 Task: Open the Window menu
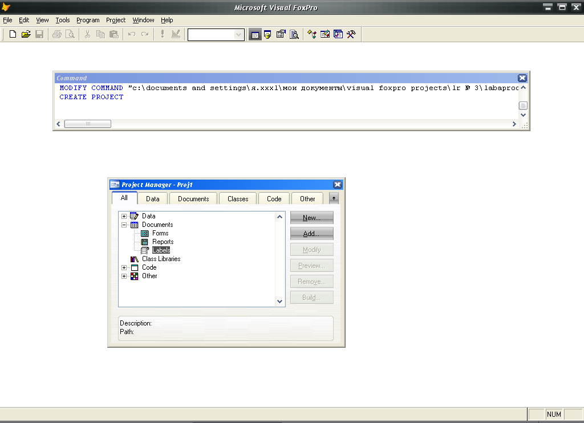143,20
